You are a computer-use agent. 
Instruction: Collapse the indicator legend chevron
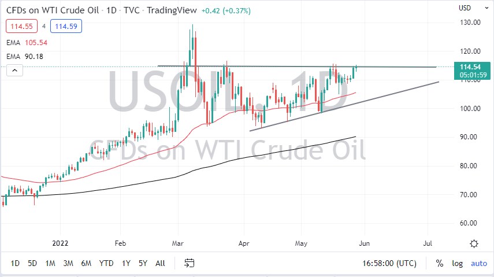pyautogui.click(x=14, y=70)
